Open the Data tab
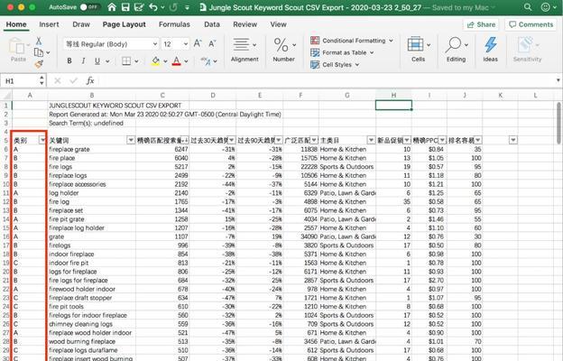The height and width of the screenshot is (361, 563). click(212, 24)
